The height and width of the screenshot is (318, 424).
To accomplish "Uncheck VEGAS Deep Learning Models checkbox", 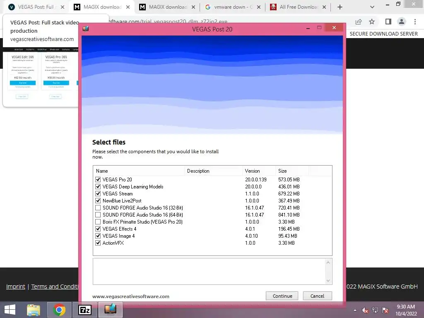I will coord(98,187).
